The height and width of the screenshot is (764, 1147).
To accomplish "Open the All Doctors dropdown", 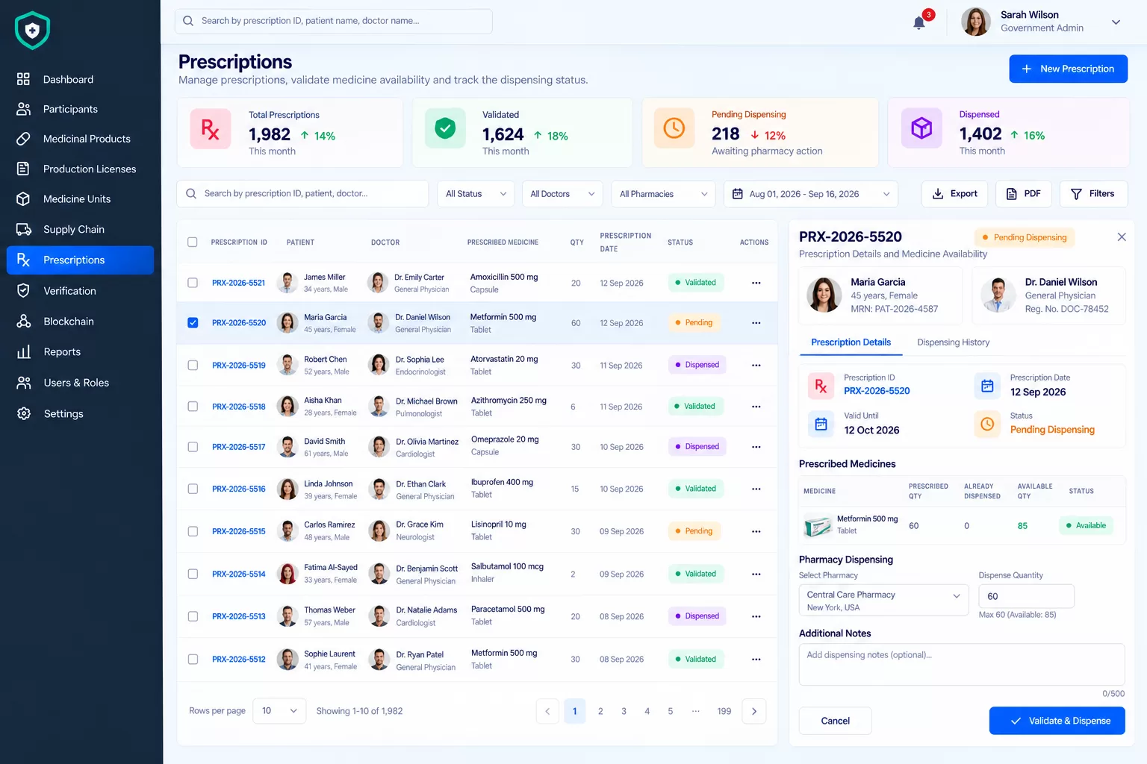I will point(562,194).
